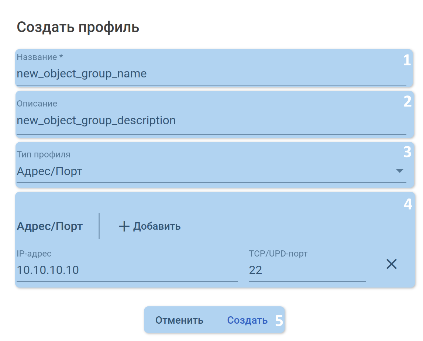Image resolution: width=423 pixels, height=341 pixels.
Task: Click the Название * field label
Action: click(x=40, y=57)
